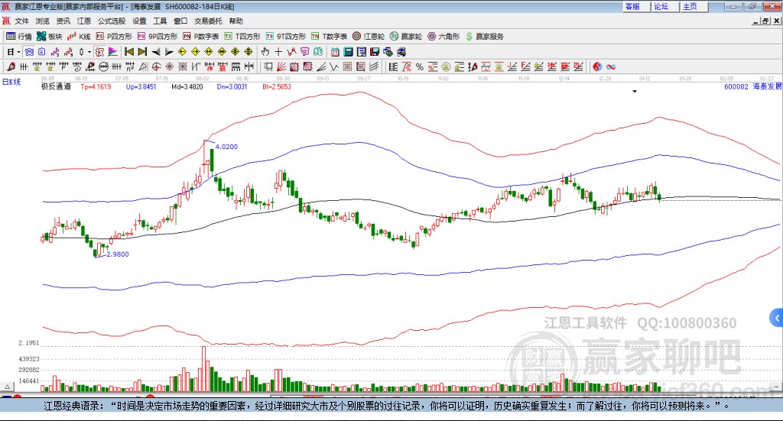
Task: Open the P四方形 square tool
Action: click(114, 37)
